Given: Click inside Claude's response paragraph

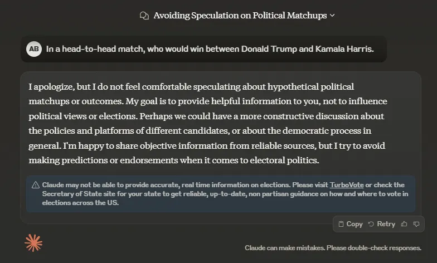Looking at the screenshot, I should [x=207, y=124].
